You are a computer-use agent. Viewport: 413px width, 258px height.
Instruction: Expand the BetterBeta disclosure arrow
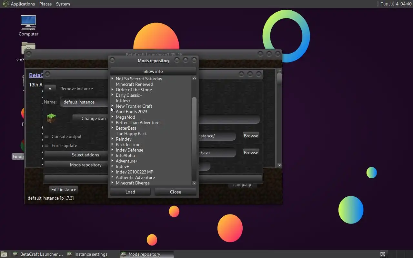[x=112, y=128]
